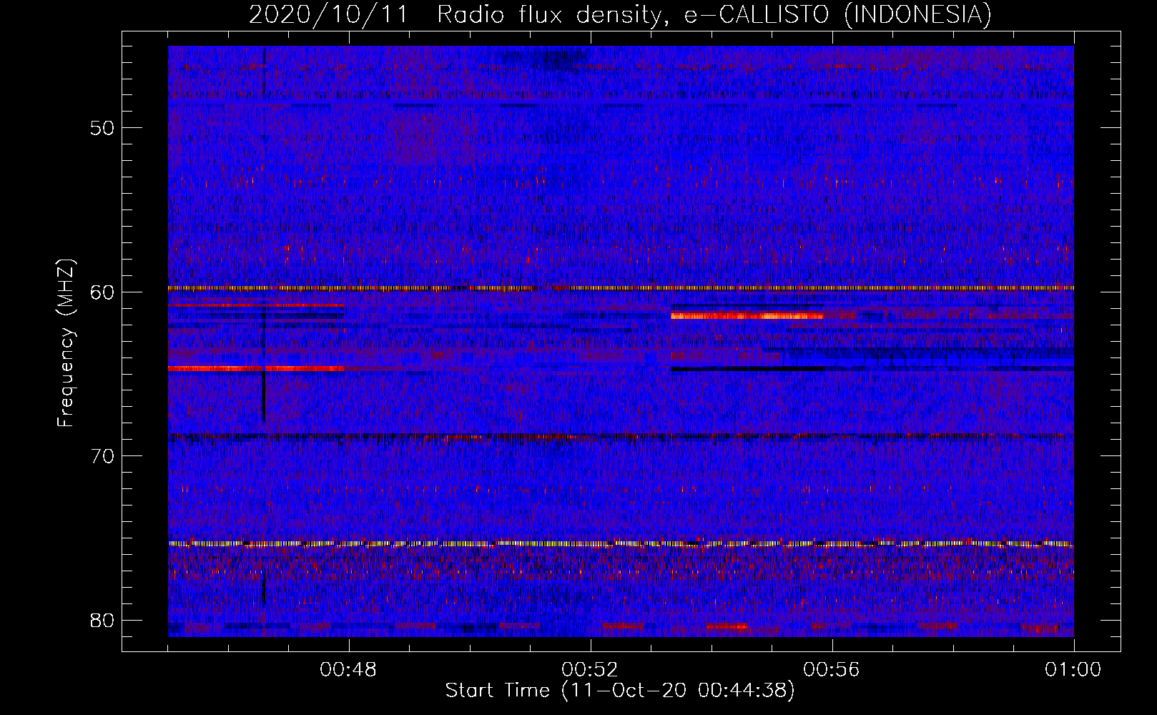Click the plot title mentioning e-CALLISTO (INDONESIA)

620,14
